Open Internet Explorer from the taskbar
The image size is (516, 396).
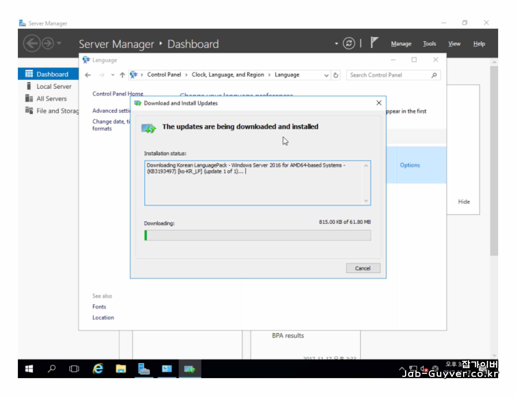point(98,369)
